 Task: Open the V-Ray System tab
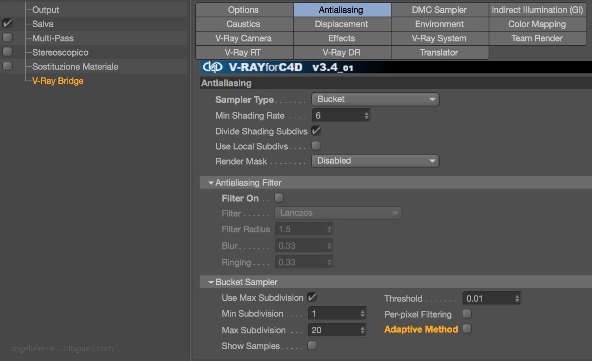tap(440, 38)
